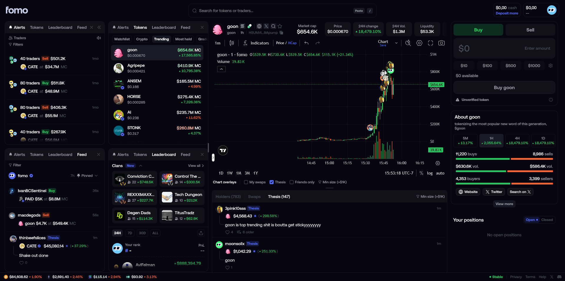Select the Sell tab

pos(530,30)
